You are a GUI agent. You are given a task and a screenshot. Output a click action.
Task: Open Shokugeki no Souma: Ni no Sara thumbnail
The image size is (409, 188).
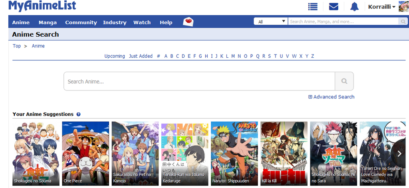(x=334, y=154)
